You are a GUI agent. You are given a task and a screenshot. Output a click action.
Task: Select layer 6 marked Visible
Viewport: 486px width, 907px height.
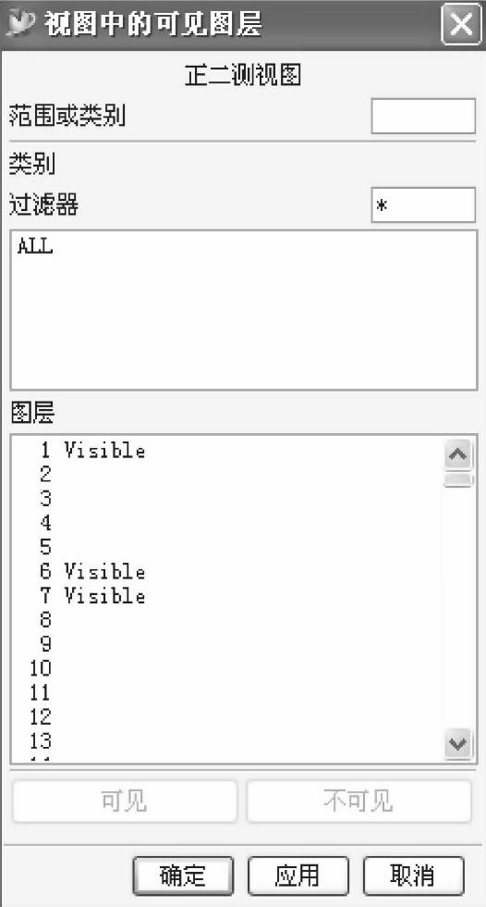tap(227, 572)
